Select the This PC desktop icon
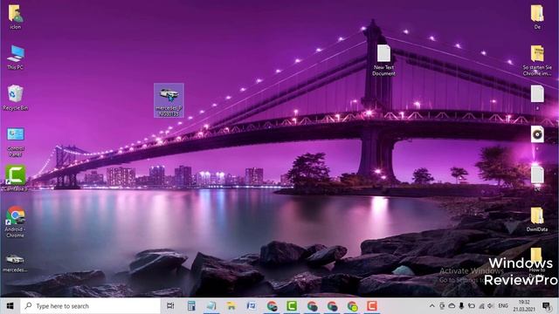The image size is (559, 314). coord(16,58)
